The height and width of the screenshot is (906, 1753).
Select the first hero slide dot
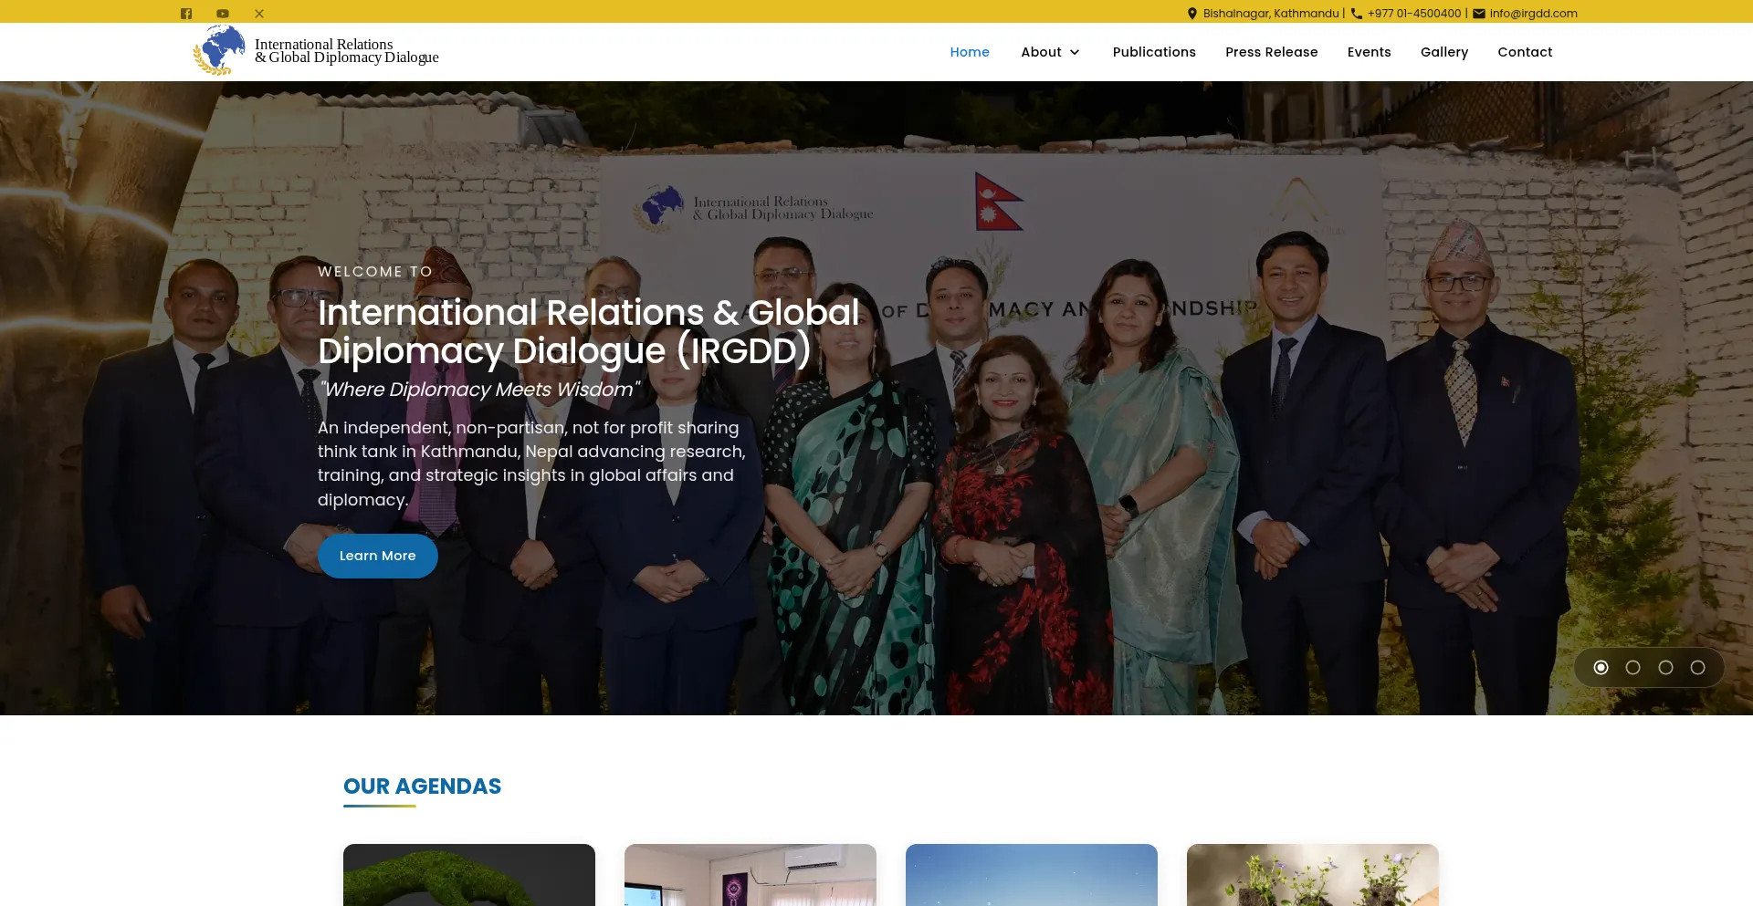point(1601,668)
